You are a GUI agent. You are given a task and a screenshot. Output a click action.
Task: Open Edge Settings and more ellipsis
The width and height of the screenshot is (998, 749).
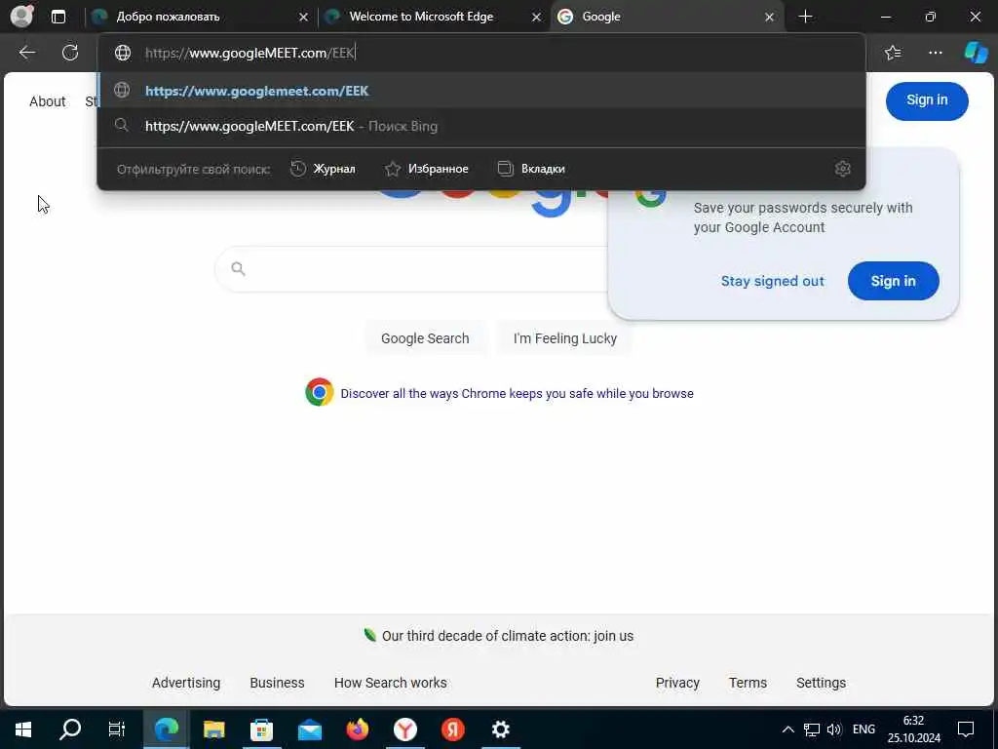[935, 53]
